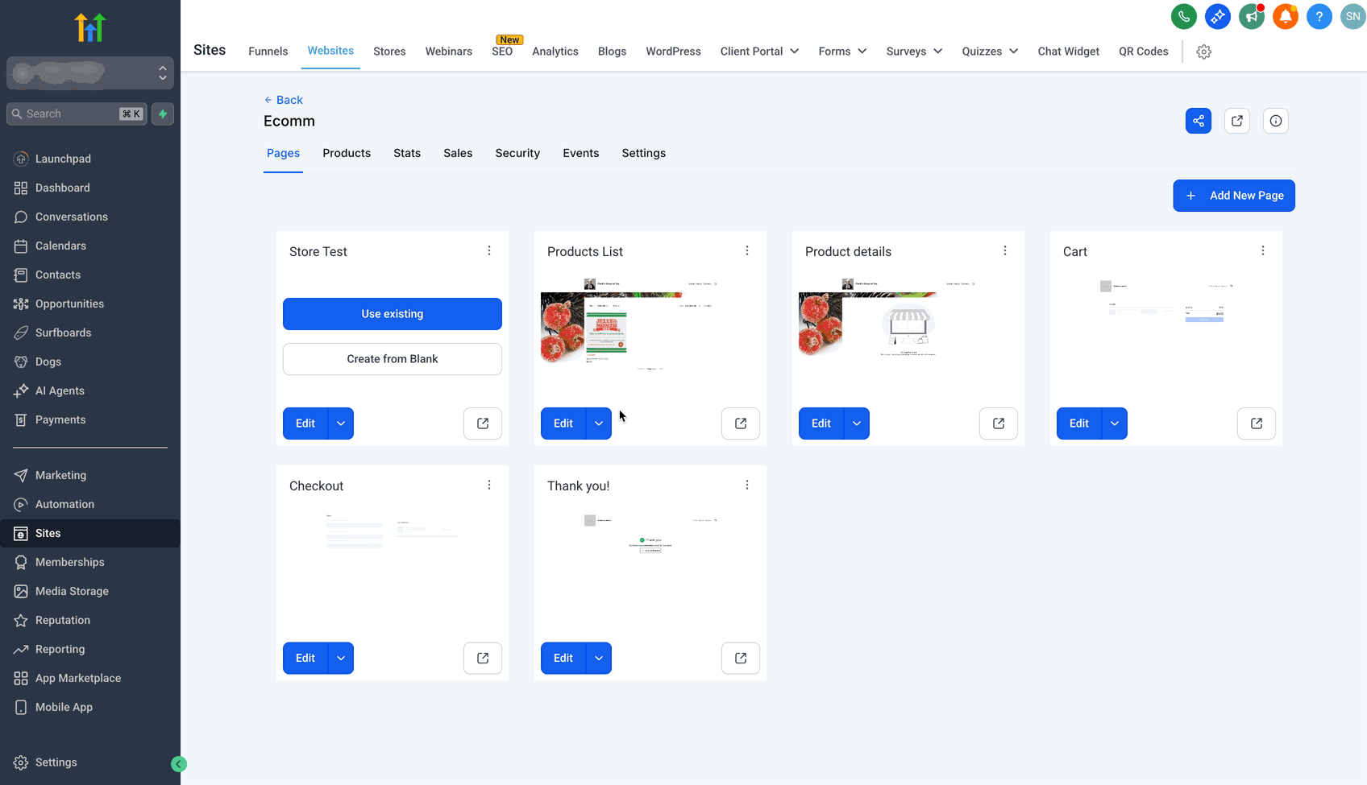Click the Add New Page button
This screenshot has width=1367, height=785.
pyautogui.click(x=1234, y=196)
